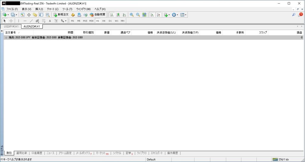This screenshot has height=162, width=305.
Task: Expand the new chart dropdown arrow
Action: click(x=8, y=15)
